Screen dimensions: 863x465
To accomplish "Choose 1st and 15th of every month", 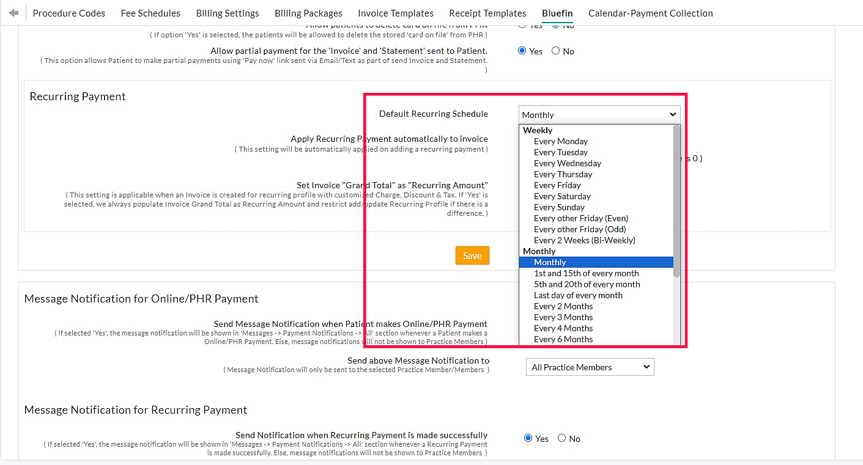I will [x=587, y=273].
